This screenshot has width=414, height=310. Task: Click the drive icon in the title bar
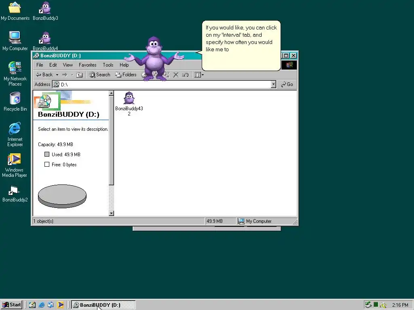click(x=36, y=56)
